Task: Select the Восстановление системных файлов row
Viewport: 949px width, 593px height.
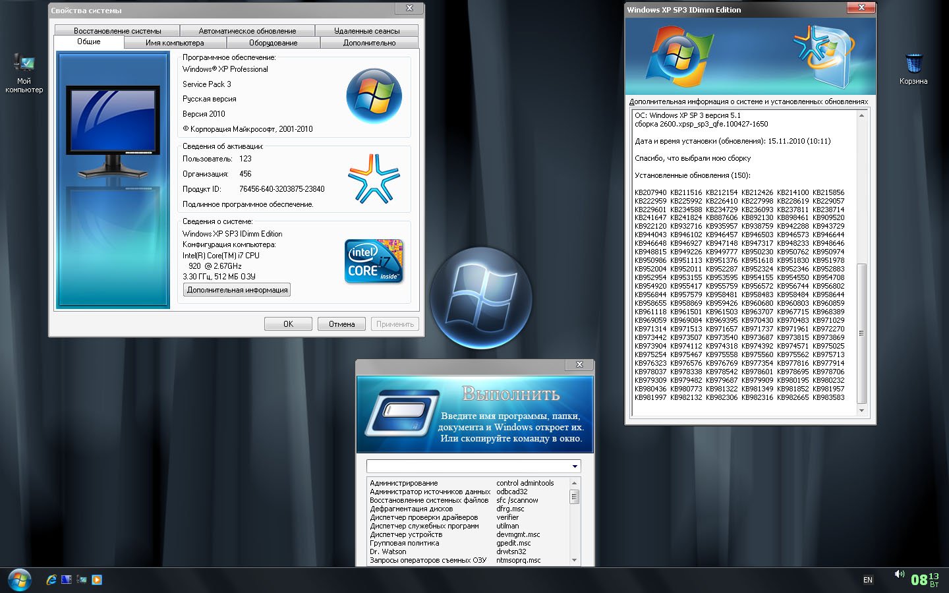Action: coord(468,500)
